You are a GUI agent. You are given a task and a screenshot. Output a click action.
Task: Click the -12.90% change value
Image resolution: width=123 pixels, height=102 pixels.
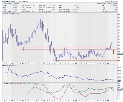point(113,6)
